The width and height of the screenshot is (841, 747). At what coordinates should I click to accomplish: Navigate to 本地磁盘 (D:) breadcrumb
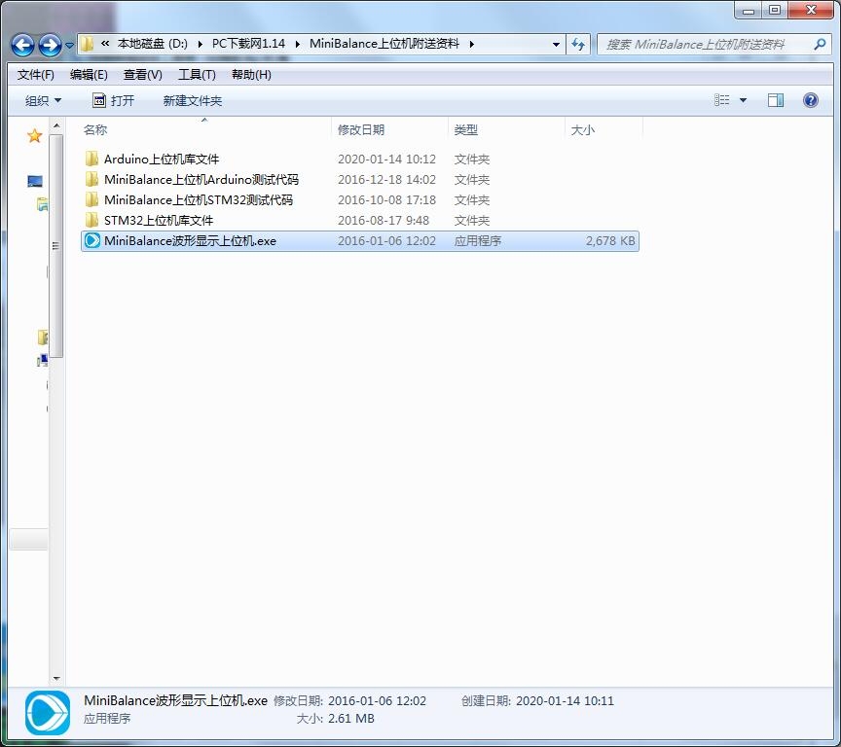click(x=152, y=44)
